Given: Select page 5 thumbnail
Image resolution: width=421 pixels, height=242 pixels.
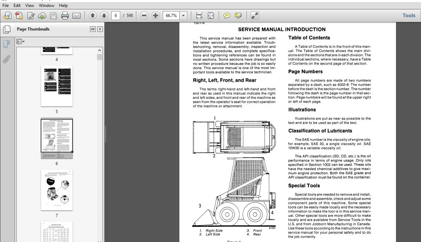Looking at the screenshot, I should (x=57, y=86).
